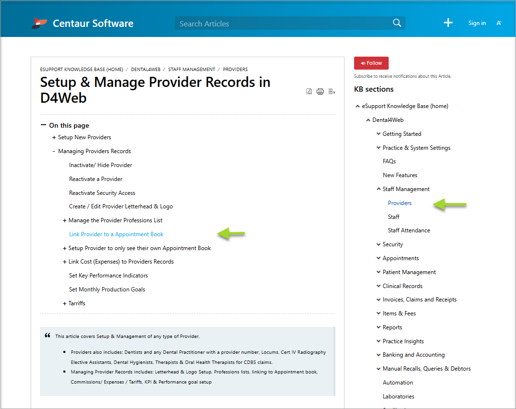Image resolution: width=516 pixels, height=409 pixels.
Task: Click Link Provider to a Appointment Book
Action: pyautogui.click(x=116, y=234)
